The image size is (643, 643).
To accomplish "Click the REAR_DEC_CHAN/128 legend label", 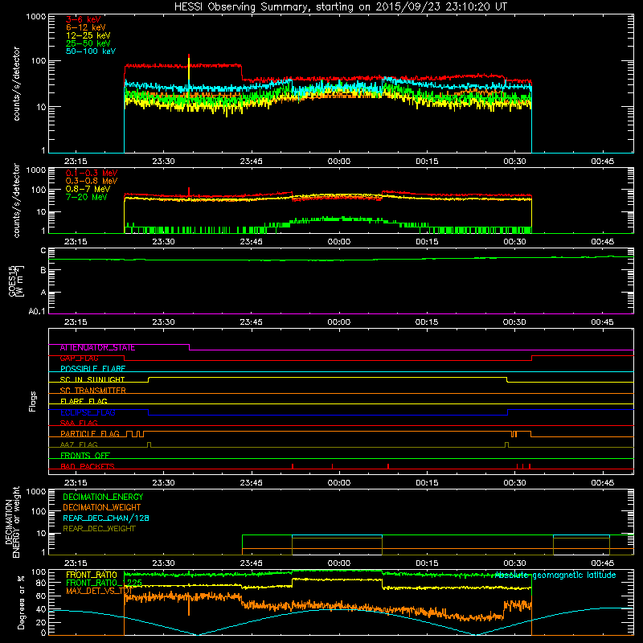I will tap(106, 518).
